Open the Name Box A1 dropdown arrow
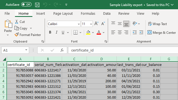 [x=26, y=50]
